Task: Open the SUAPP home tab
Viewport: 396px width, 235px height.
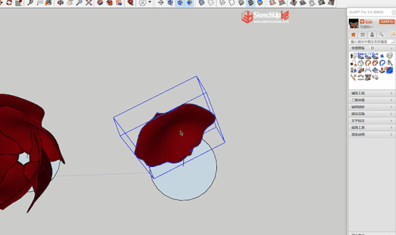Action: tap(353, 35)
